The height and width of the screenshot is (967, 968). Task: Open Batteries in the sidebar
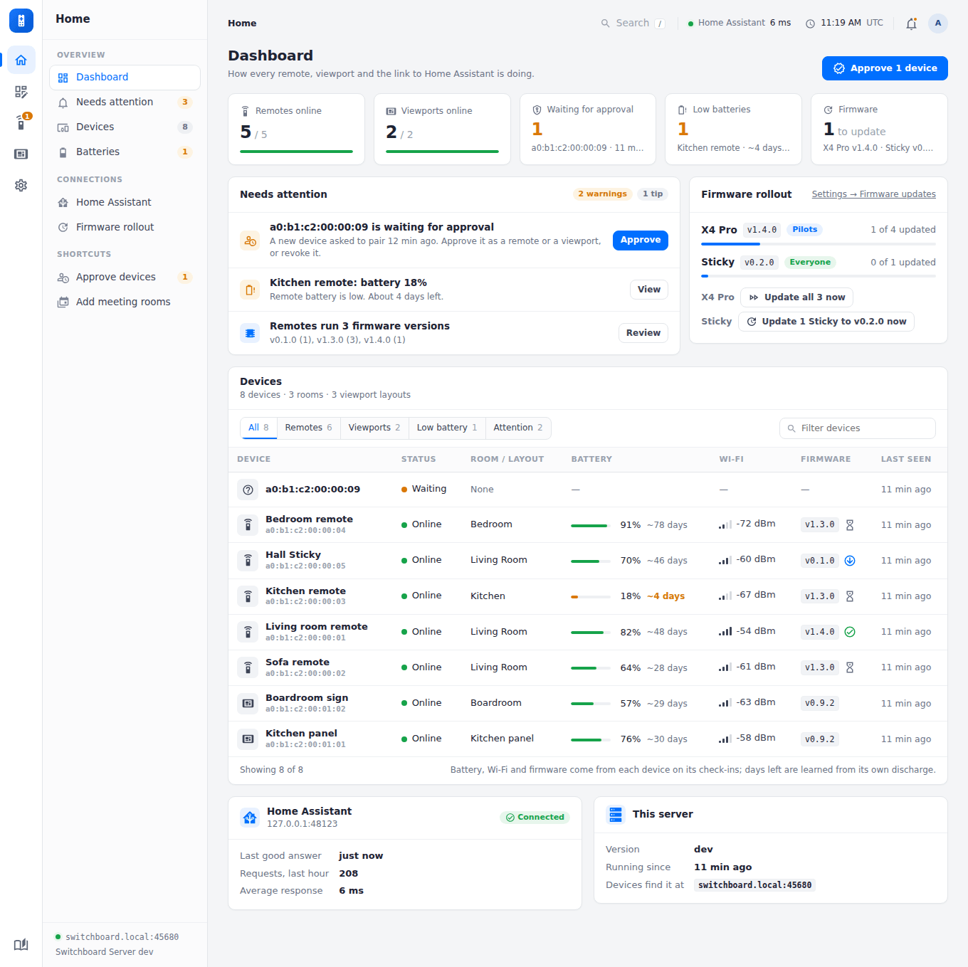pos(125,152)
